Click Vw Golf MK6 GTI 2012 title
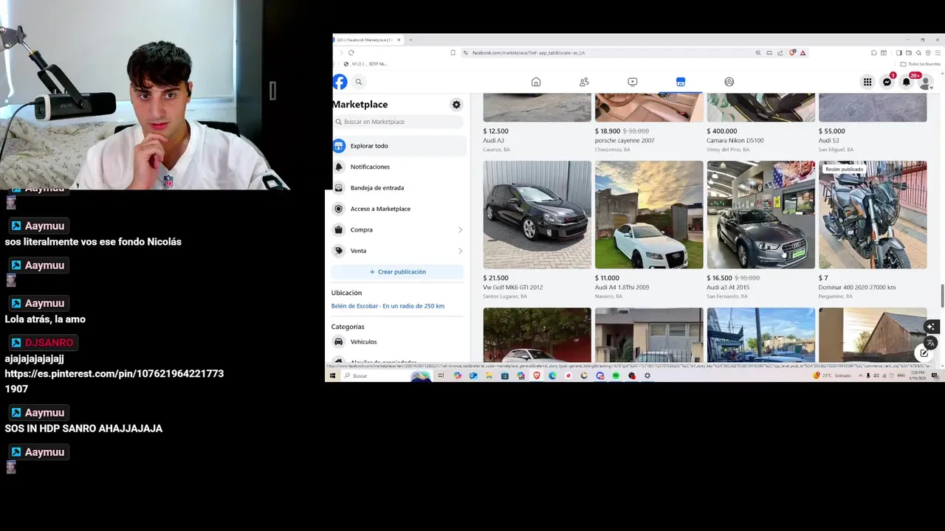 coord(513,288)
